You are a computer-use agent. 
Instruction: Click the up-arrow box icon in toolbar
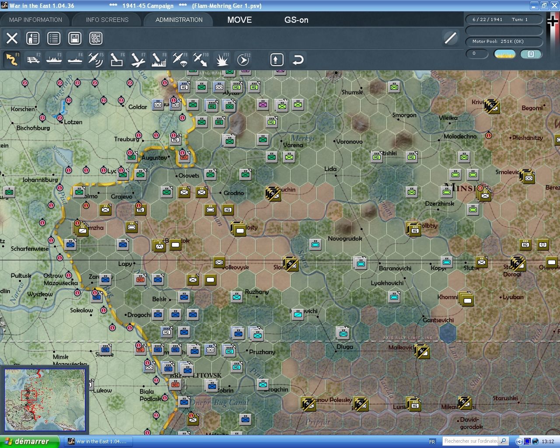coord(277,59)
